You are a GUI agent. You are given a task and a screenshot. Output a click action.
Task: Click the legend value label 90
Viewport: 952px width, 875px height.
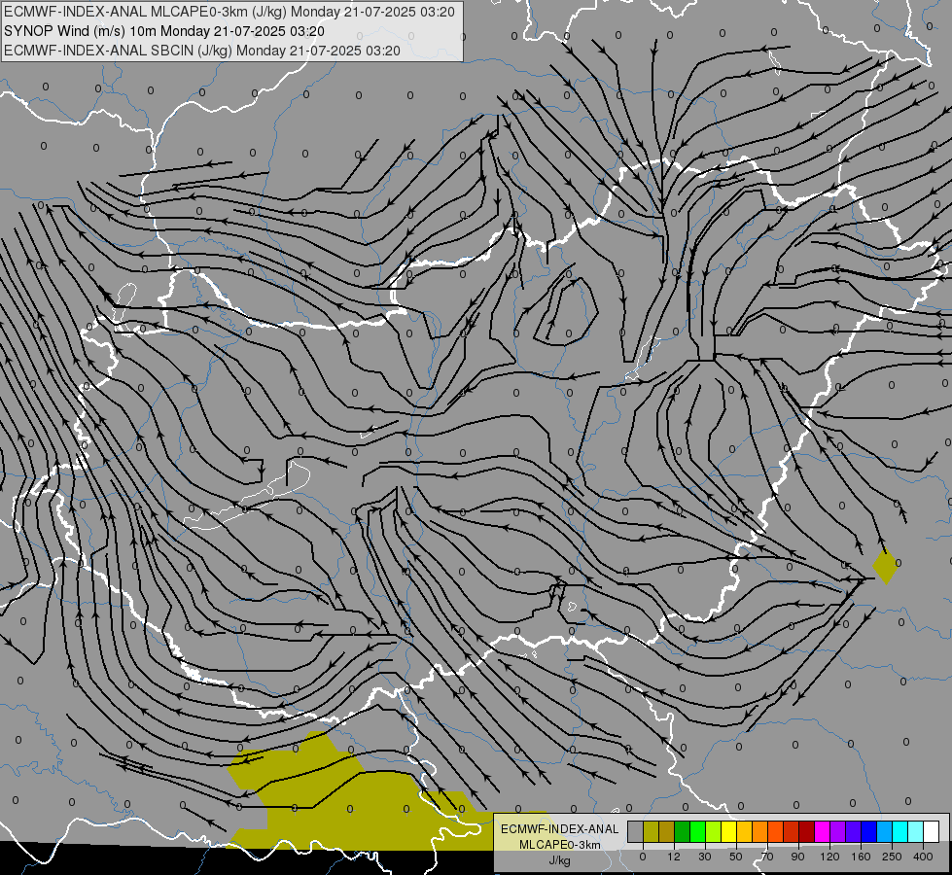point(797,857)
